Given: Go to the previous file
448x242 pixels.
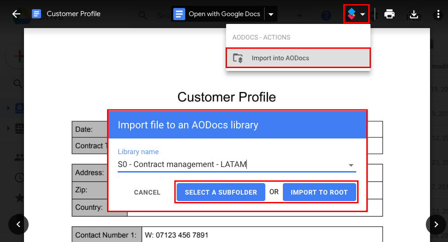Looking at the screenshot, I should [x=18, y=225].
